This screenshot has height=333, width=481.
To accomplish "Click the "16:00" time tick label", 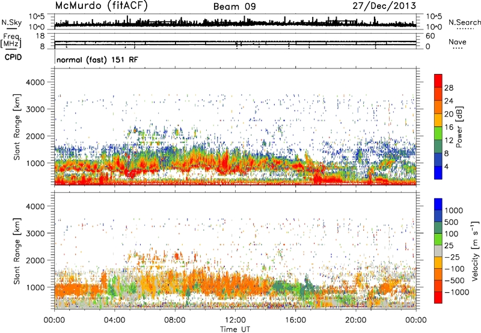I will coord(295,320).
